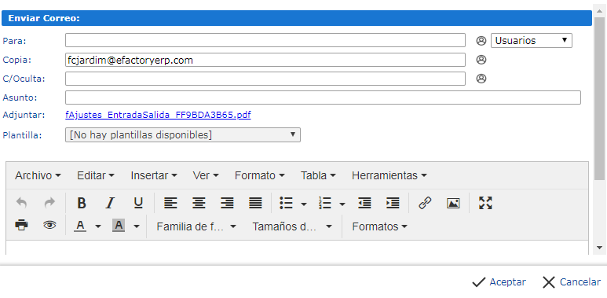Click the Undo arrow icon
Screen dimensions: 607x298
22,203
